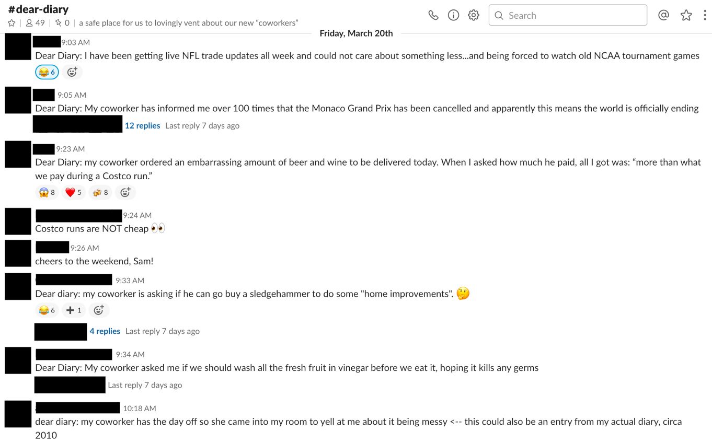The width and height of the screenshot is (712, 443).
Task: Click the 9:23 AM message timestamp
Action: (71, 149)
